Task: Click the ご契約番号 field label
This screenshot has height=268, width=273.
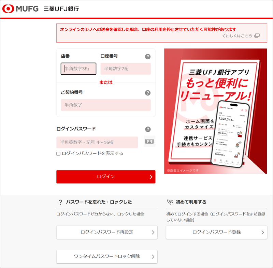Action: 72,92
